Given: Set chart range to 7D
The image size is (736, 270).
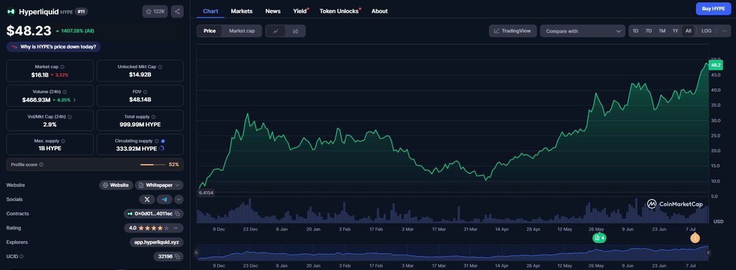Looking at the screenshot, I should click(x=649, y=31).
